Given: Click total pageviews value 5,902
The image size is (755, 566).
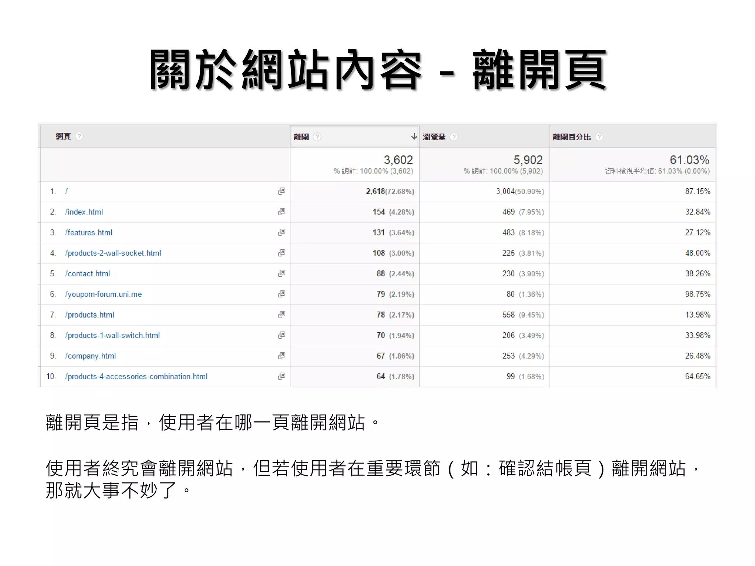Looking at the screenshot, I should [x=528, y=160].
